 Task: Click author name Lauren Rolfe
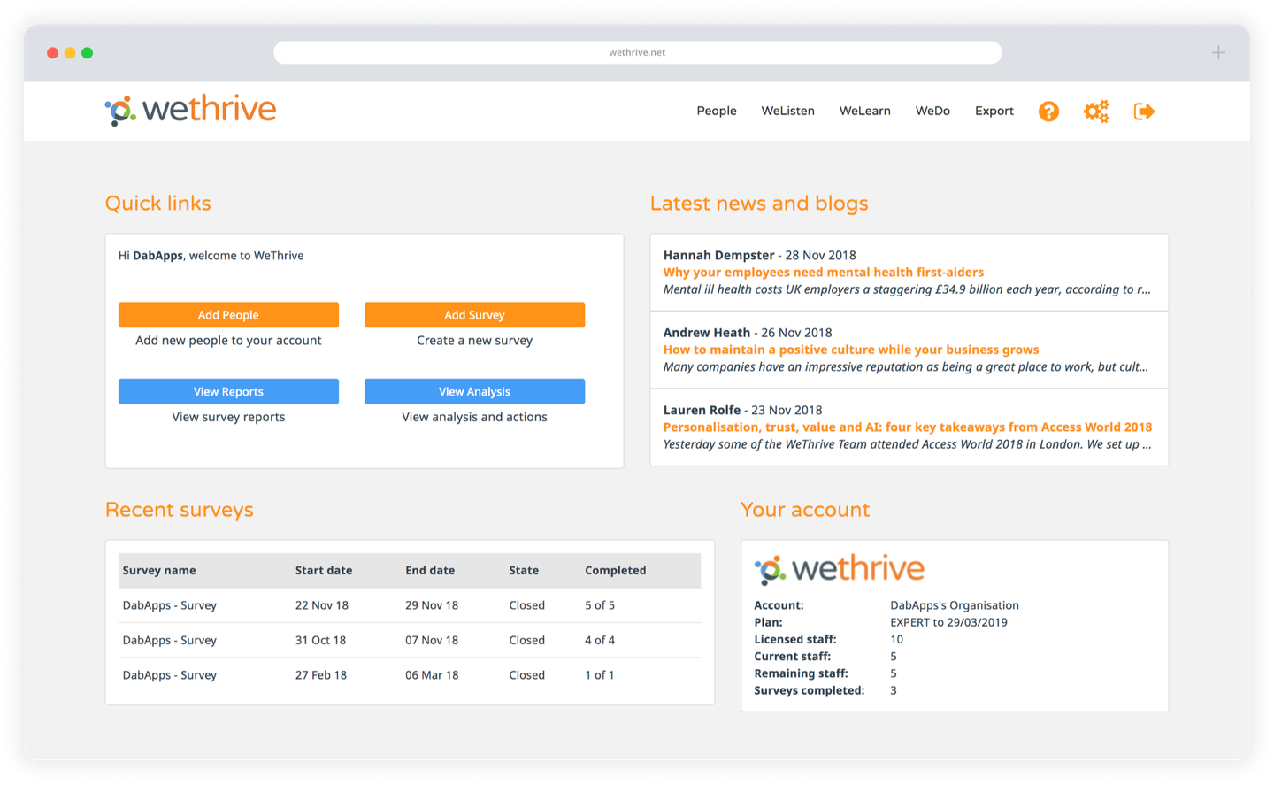tap(702, 410)
